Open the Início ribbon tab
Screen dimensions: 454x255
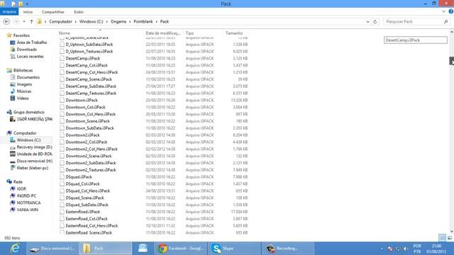[x=28, y=12]
